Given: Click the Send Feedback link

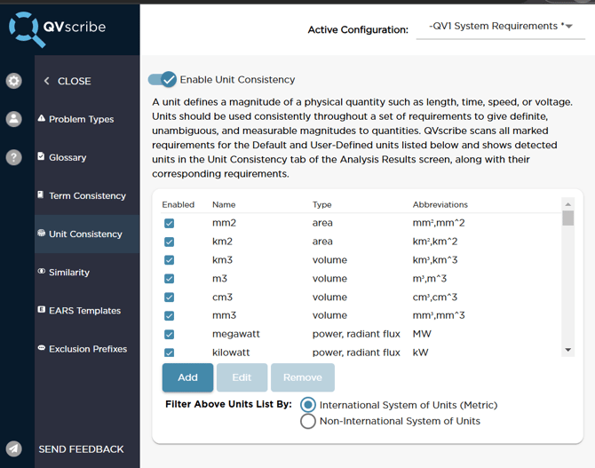Looking at the screenshot, I should point(81,449).
